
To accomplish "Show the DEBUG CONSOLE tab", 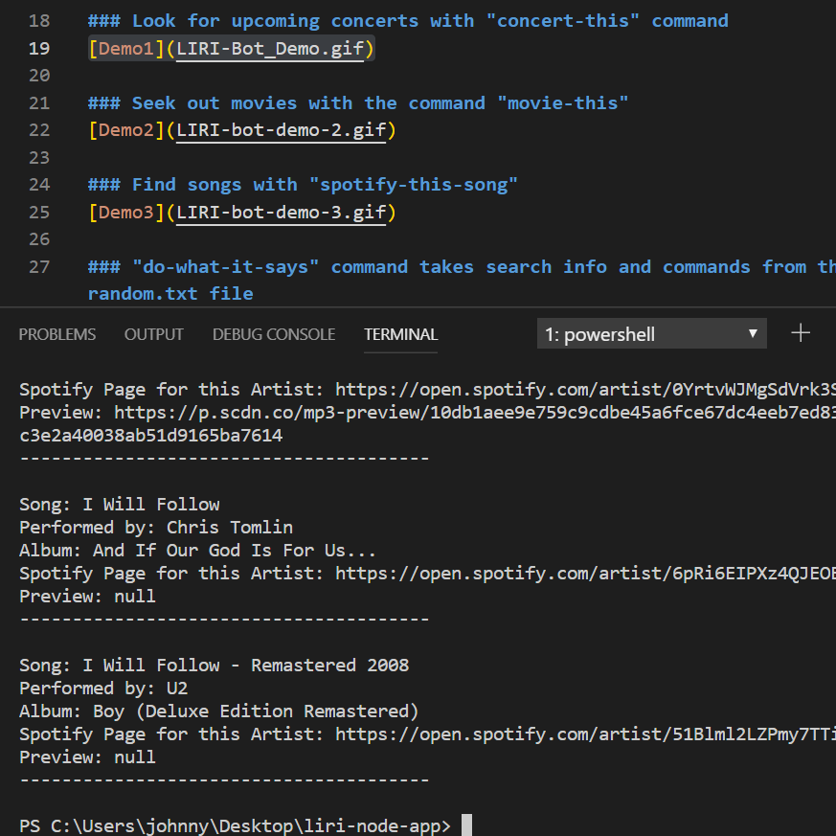I will click(274, 334).
